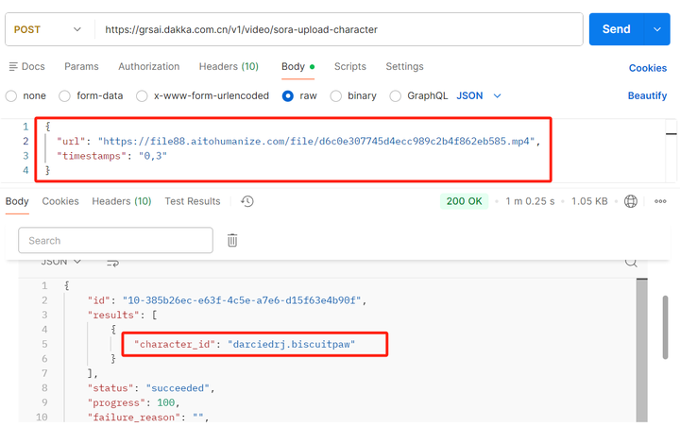
Task: Click the Beautify link
Action: (647, 96)
